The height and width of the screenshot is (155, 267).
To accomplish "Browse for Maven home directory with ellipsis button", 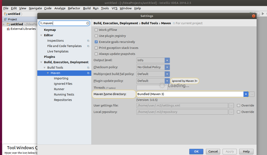I will coord(252,94).
